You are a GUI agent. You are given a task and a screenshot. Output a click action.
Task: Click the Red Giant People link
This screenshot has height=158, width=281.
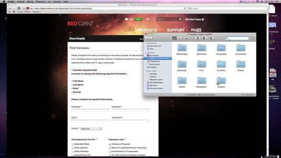click(195, 19)
